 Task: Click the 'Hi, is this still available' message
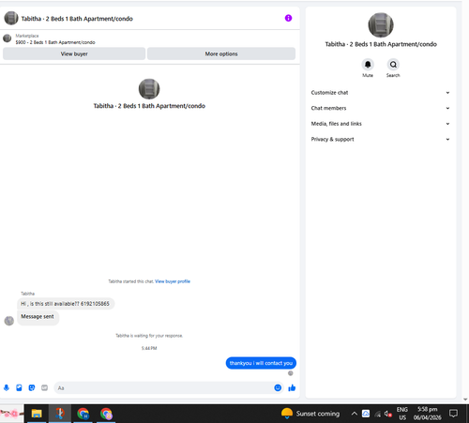tap(66, 304)
